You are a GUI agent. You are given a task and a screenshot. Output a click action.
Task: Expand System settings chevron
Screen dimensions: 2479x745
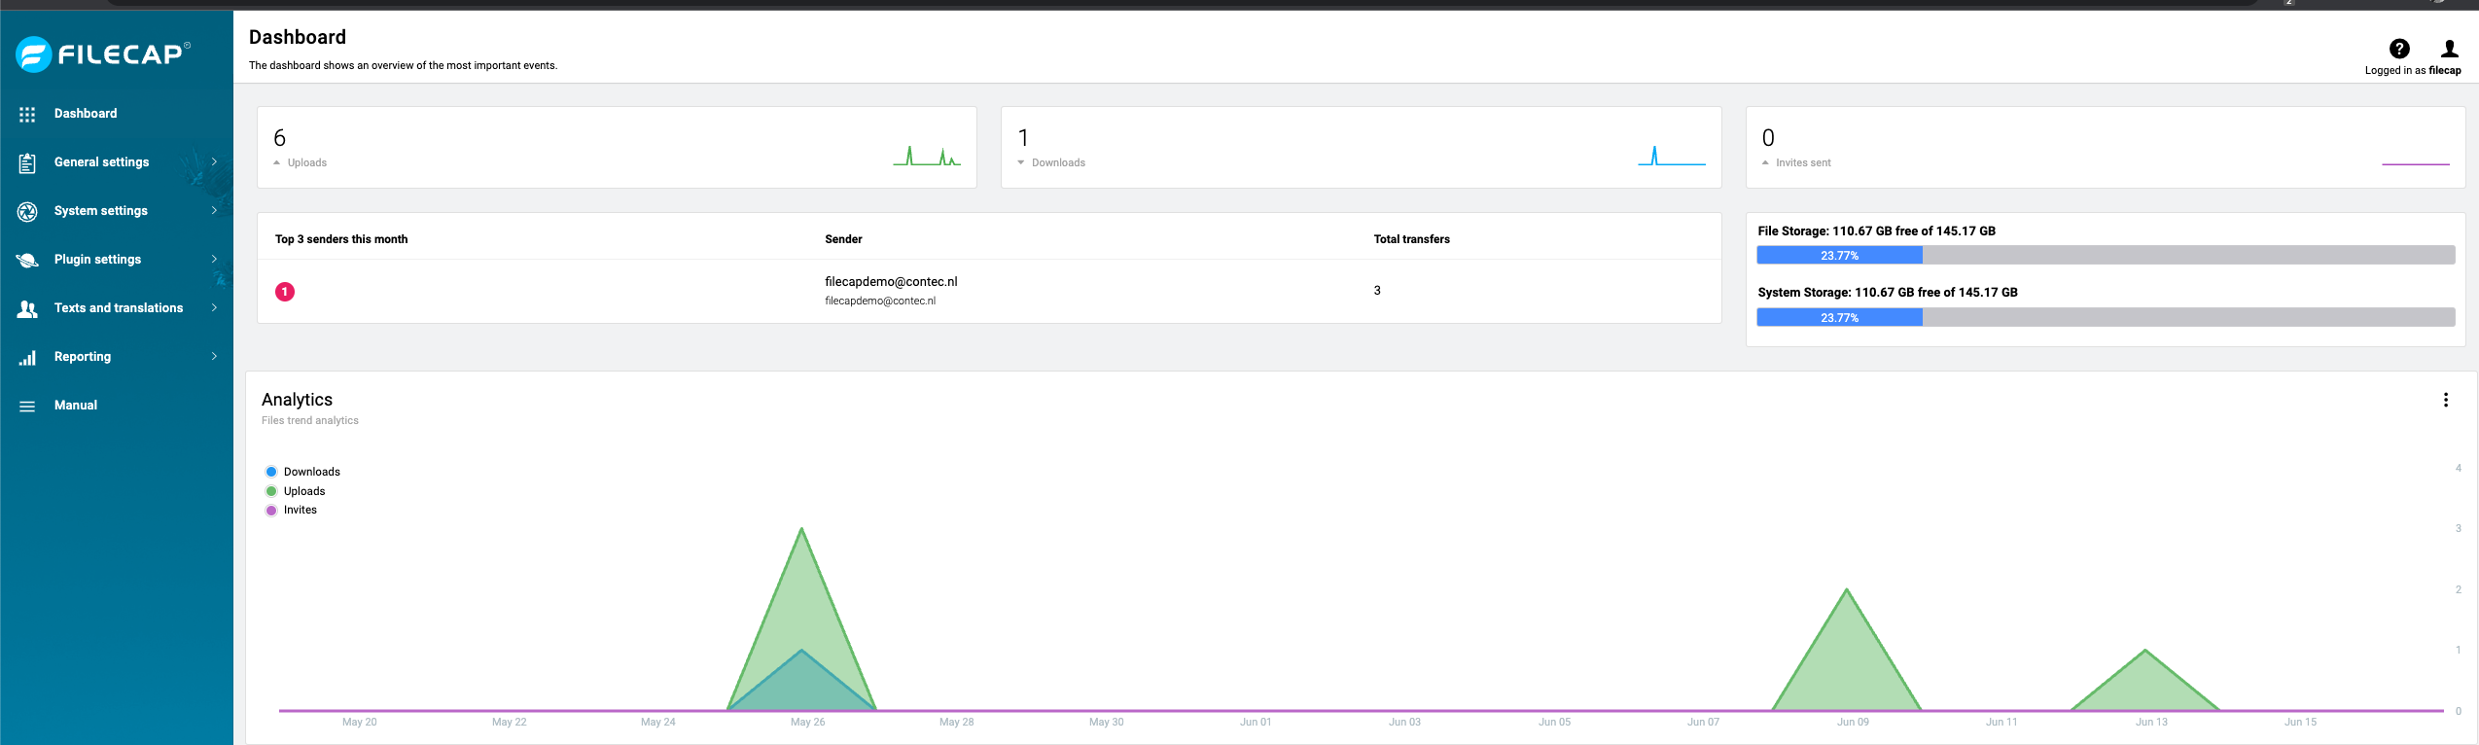click(x=214, y=210)
